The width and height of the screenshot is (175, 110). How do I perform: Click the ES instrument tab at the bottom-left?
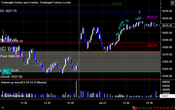pyautogui.click(x=3, y=108)
